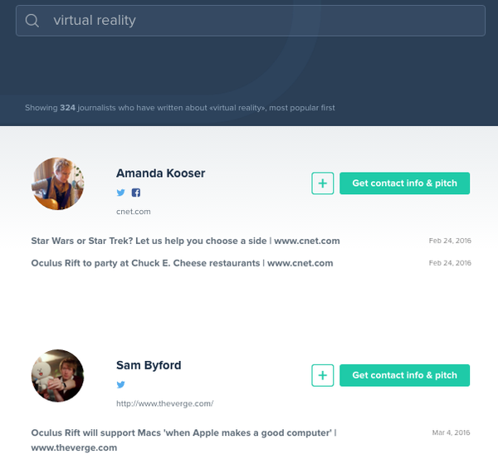Open Amanda Kooser's name link
Screen dimensions: 498x459
161,173
